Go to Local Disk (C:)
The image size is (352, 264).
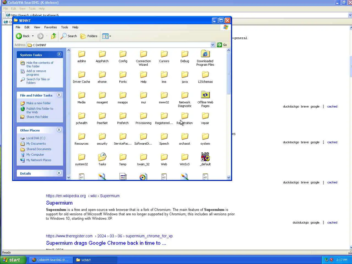(x=36, y=138)
